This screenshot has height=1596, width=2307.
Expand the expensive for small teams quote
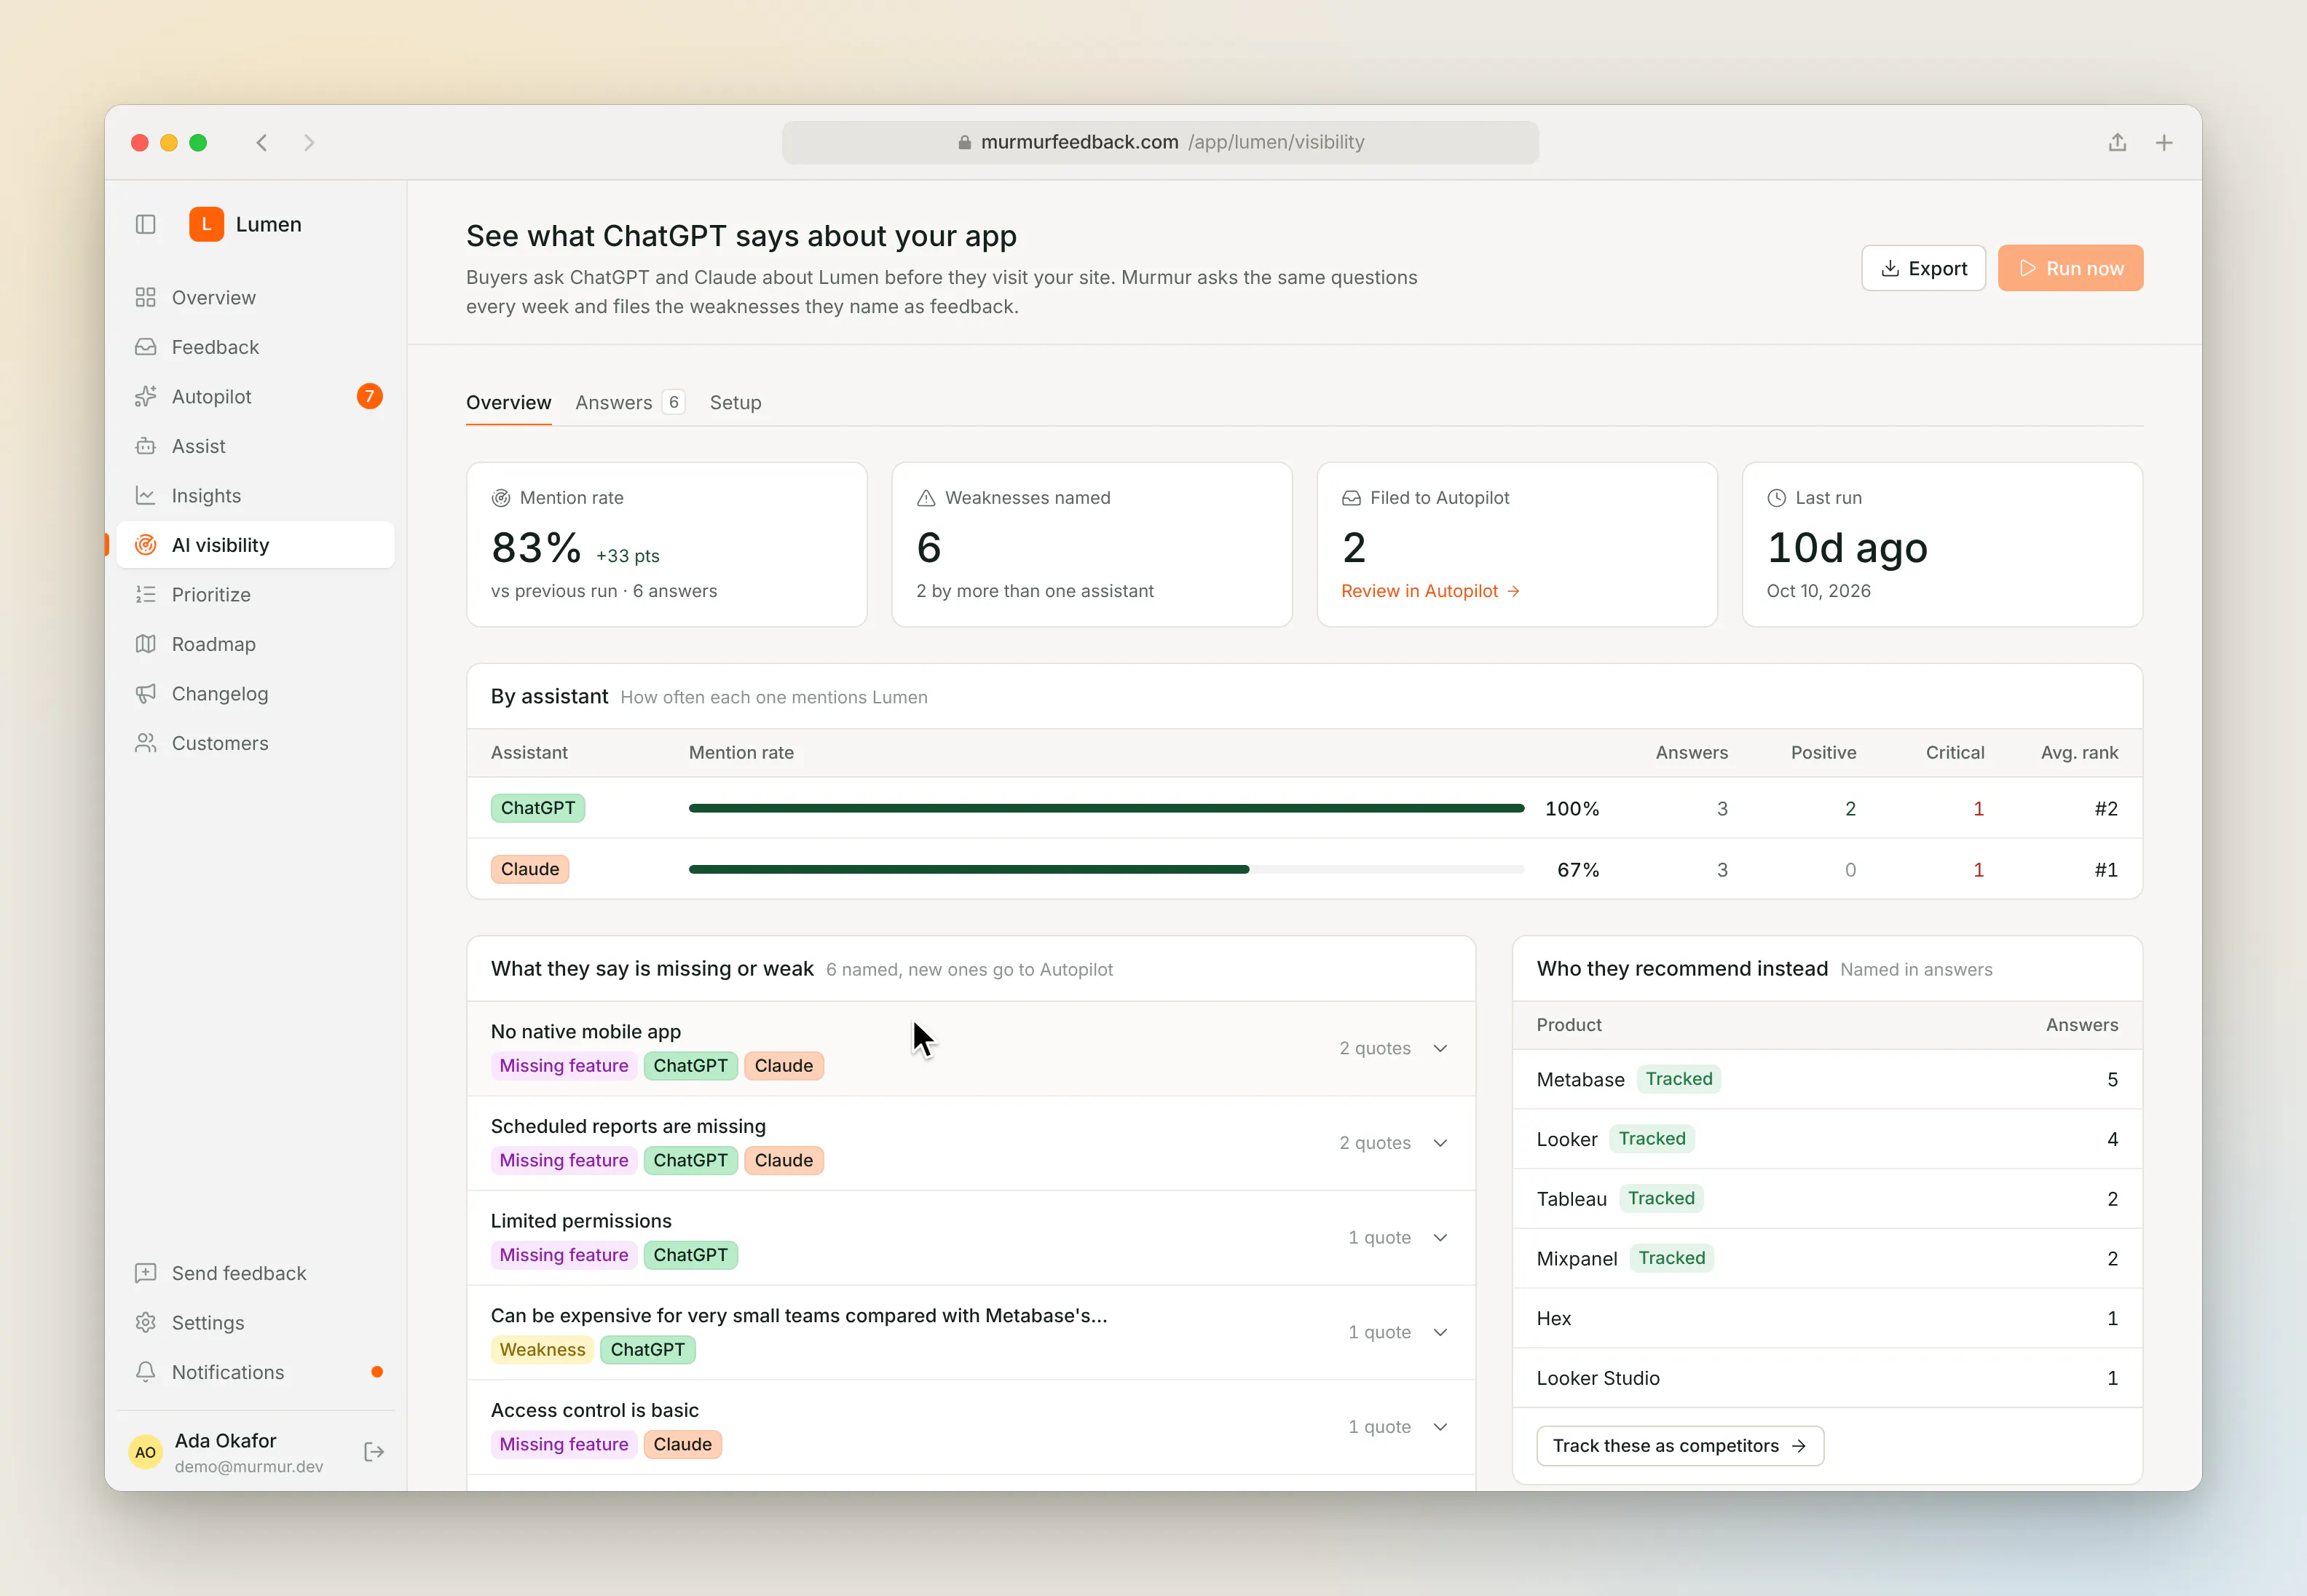coord(1440,1332)
